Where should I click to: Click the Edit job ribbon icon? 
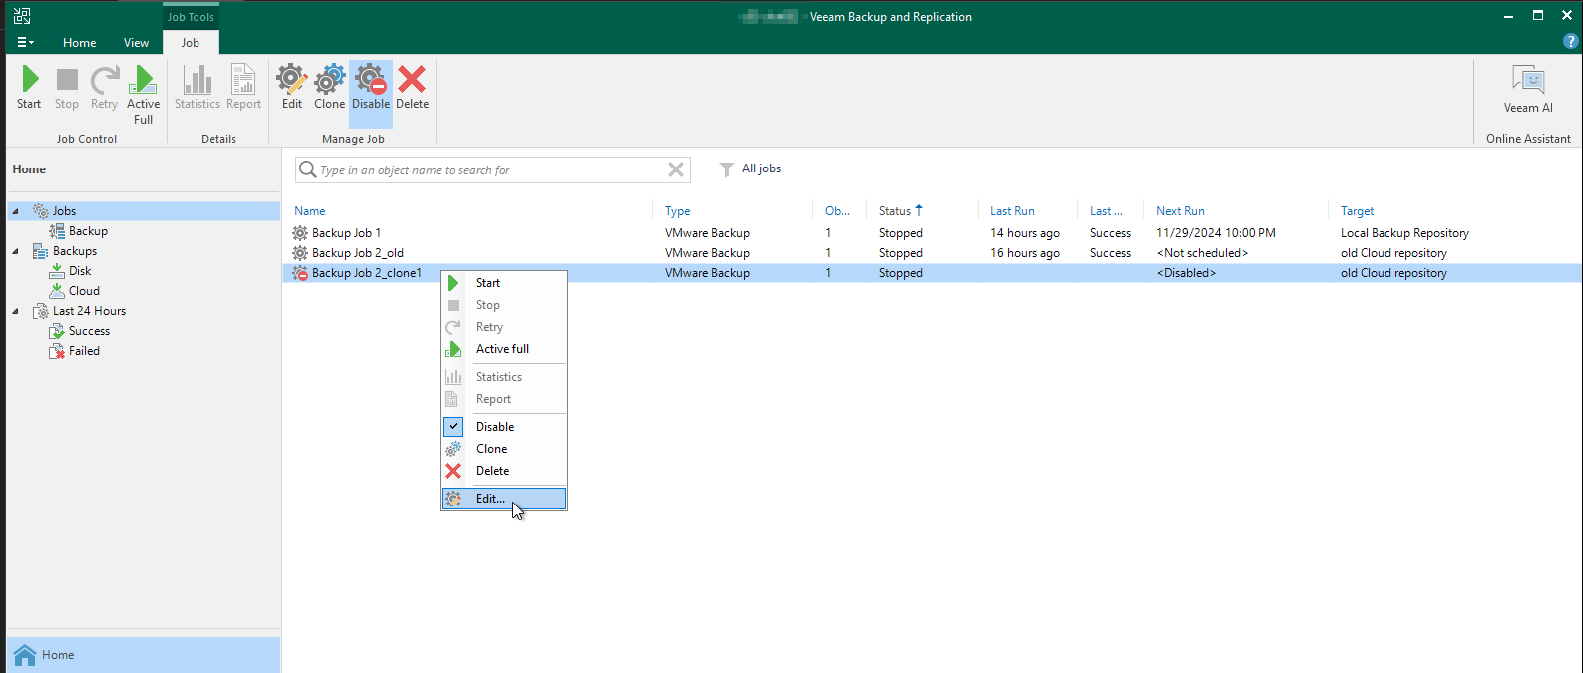coord(292,87)
